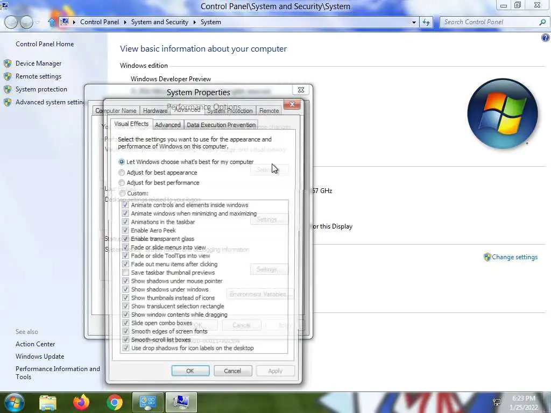Click the taskbar clock and date

(x=524, y=403)
